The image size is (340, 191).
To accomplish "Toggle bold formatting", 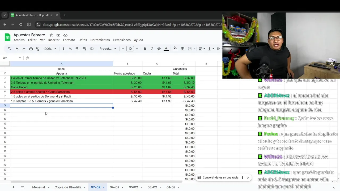I will point(145,49).
